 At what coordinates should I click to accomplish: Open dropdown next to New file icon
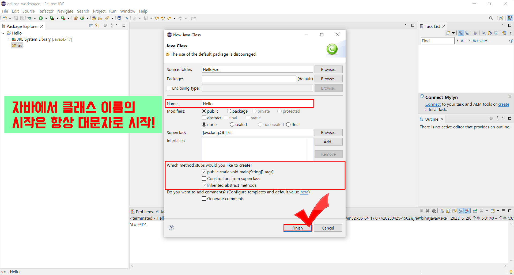[x=10, y=18]
